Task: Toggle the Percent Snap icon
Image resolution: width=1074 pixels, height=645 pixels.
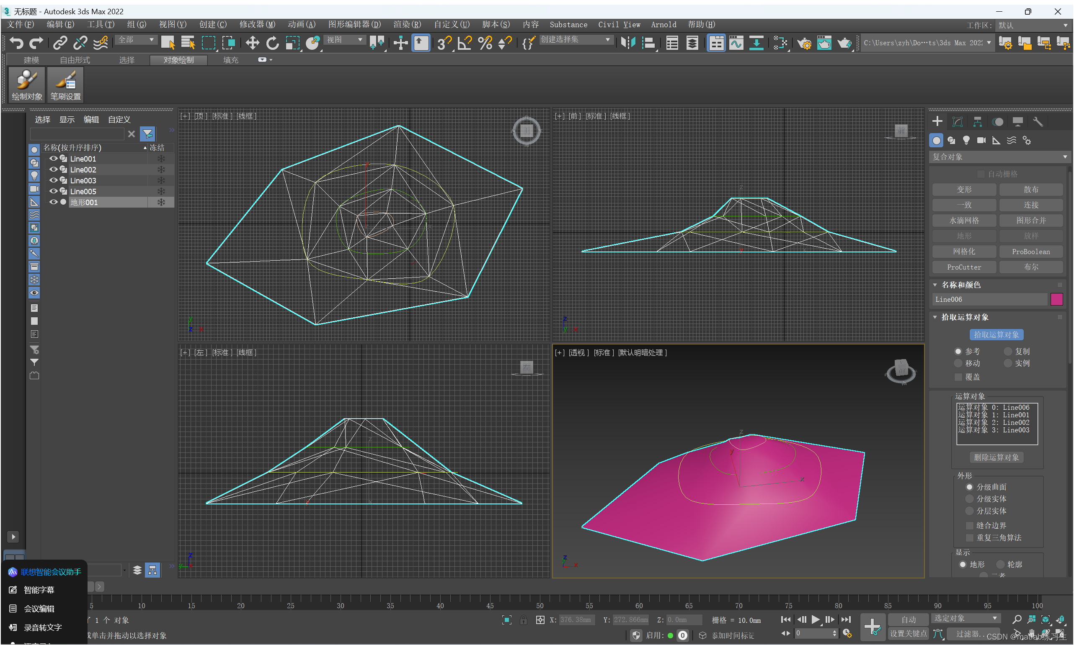Action: pos(485,43)
